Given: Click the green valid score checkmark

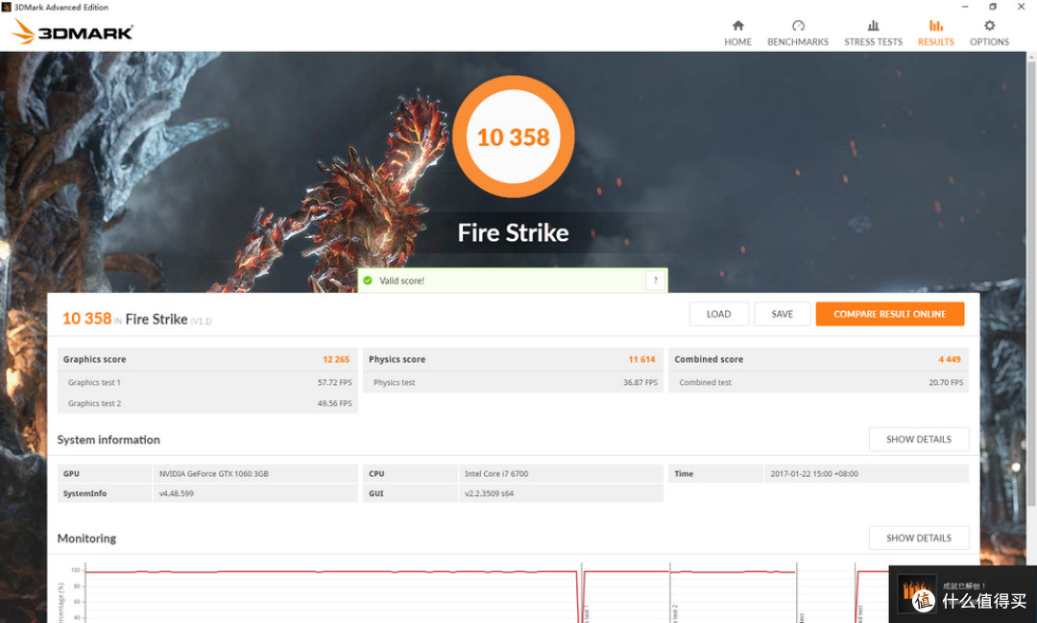Looking at the screenshot, I should 368,280.
